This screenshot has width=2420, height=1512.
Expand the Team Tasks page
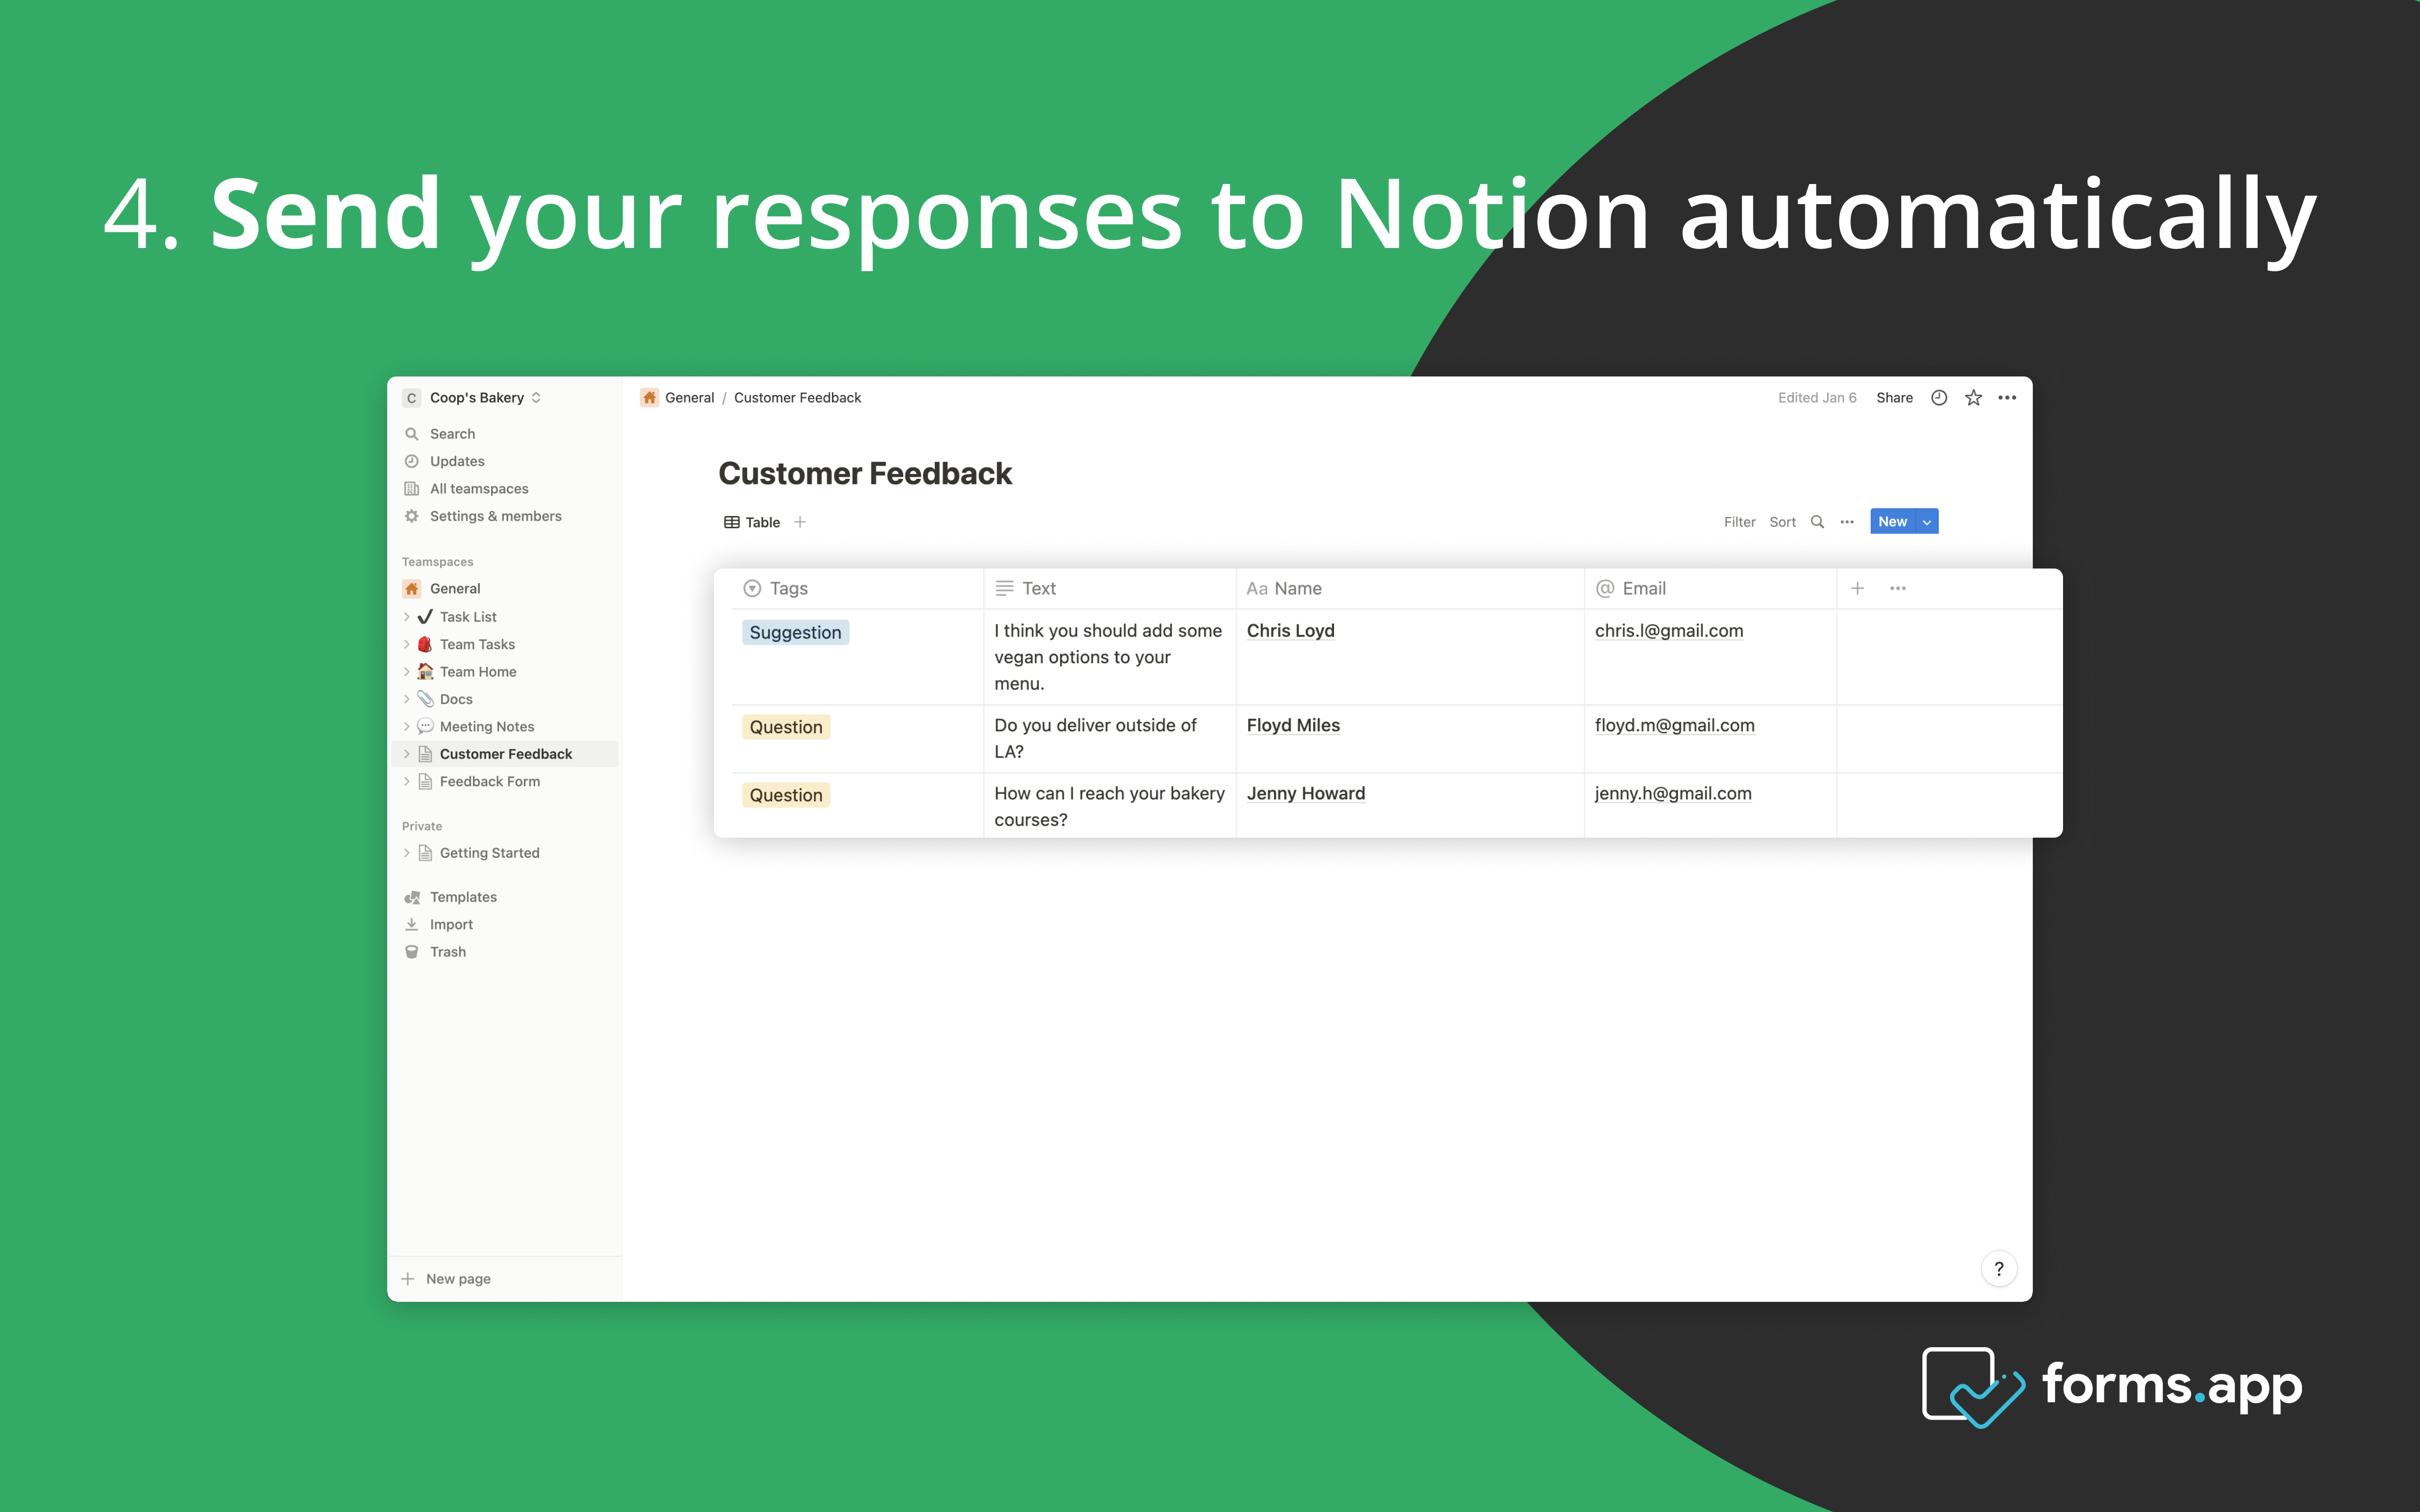(407, 644)
